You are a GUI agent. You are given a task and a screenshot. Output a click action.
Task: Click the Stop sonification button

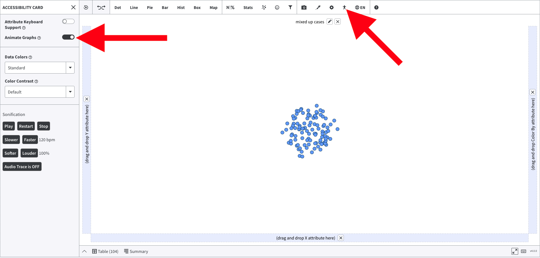(44, 126)
